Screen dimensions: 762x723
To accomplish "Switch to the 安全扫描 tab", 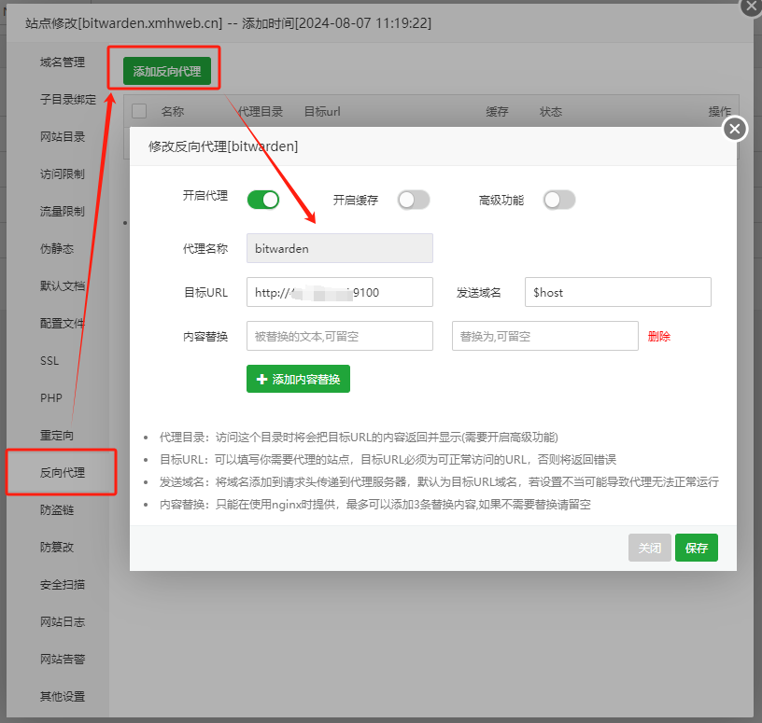I will coord(63,585).
